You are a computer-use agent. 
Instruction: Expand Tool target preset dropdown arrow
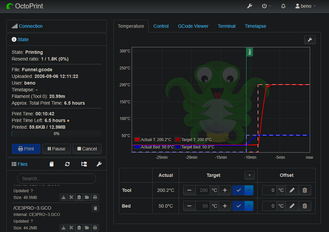[x=249, y=190]
